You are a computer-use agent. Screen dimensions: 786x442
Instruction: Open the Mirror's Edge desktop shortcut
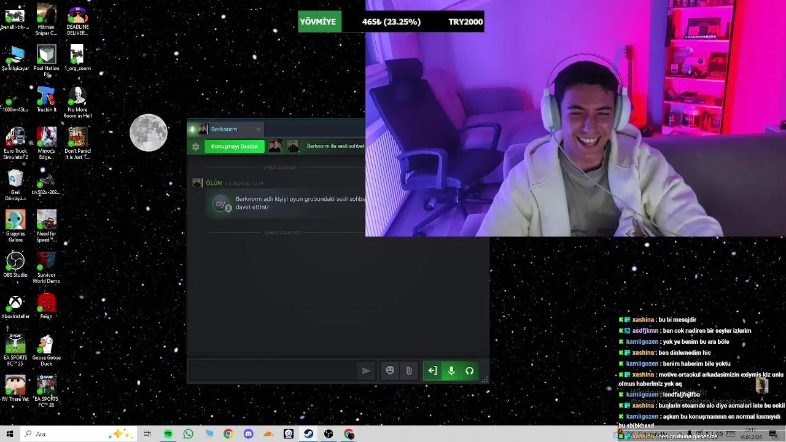[x=46, y=144]
